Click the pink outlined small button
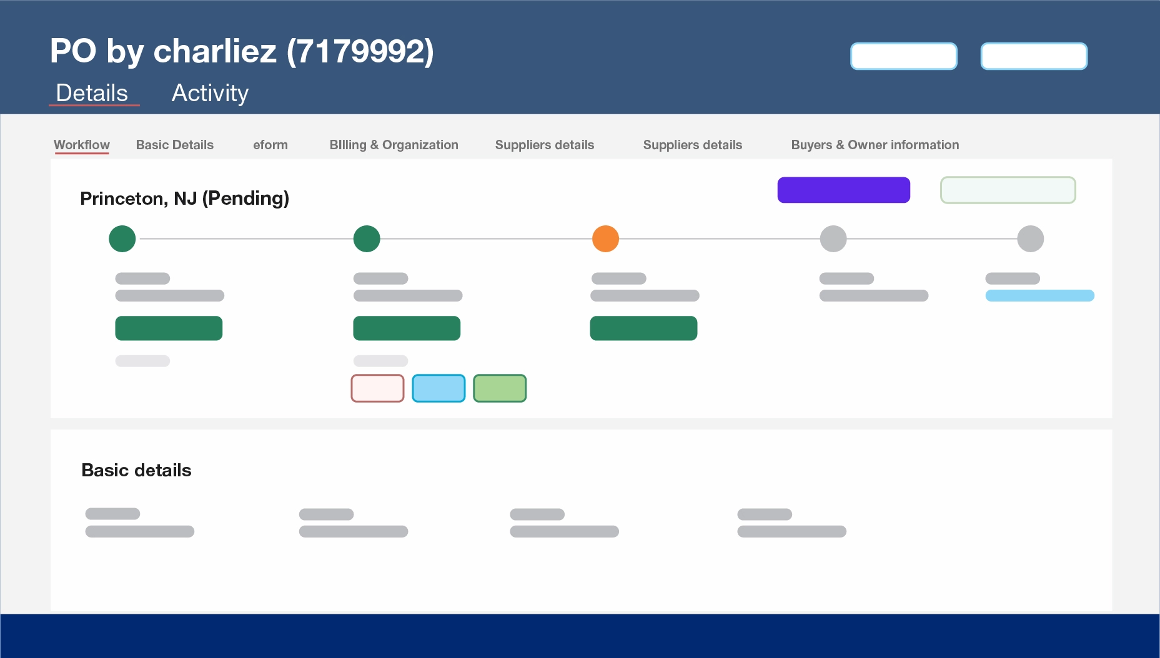 click(377, 388)
